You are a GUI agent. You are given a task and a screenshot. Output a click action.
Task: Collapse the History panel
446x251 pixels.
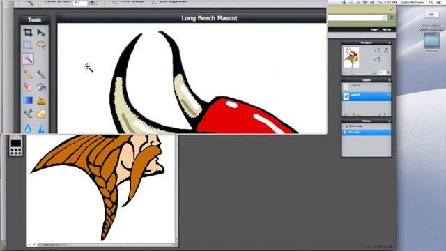click(390, 121)
